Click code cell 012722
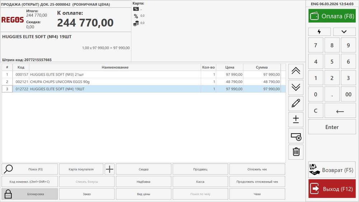This screenshot has width=359, height=202. pyautogui.click(x=21, y=89)
